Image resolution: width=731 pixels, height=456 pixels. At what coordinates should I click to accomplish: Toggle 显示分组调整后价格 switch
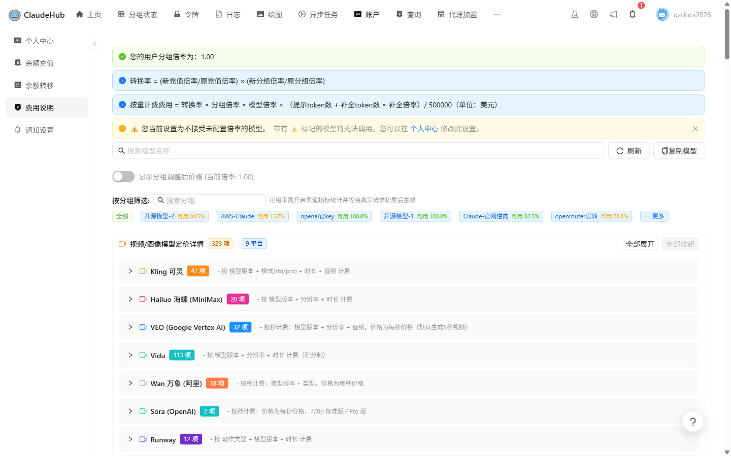tap(123, 176)
